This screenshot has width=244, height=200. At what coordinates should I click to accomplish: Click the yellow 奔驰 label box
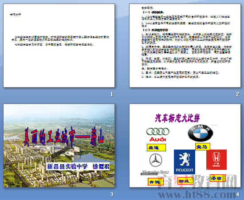point(156,182)
